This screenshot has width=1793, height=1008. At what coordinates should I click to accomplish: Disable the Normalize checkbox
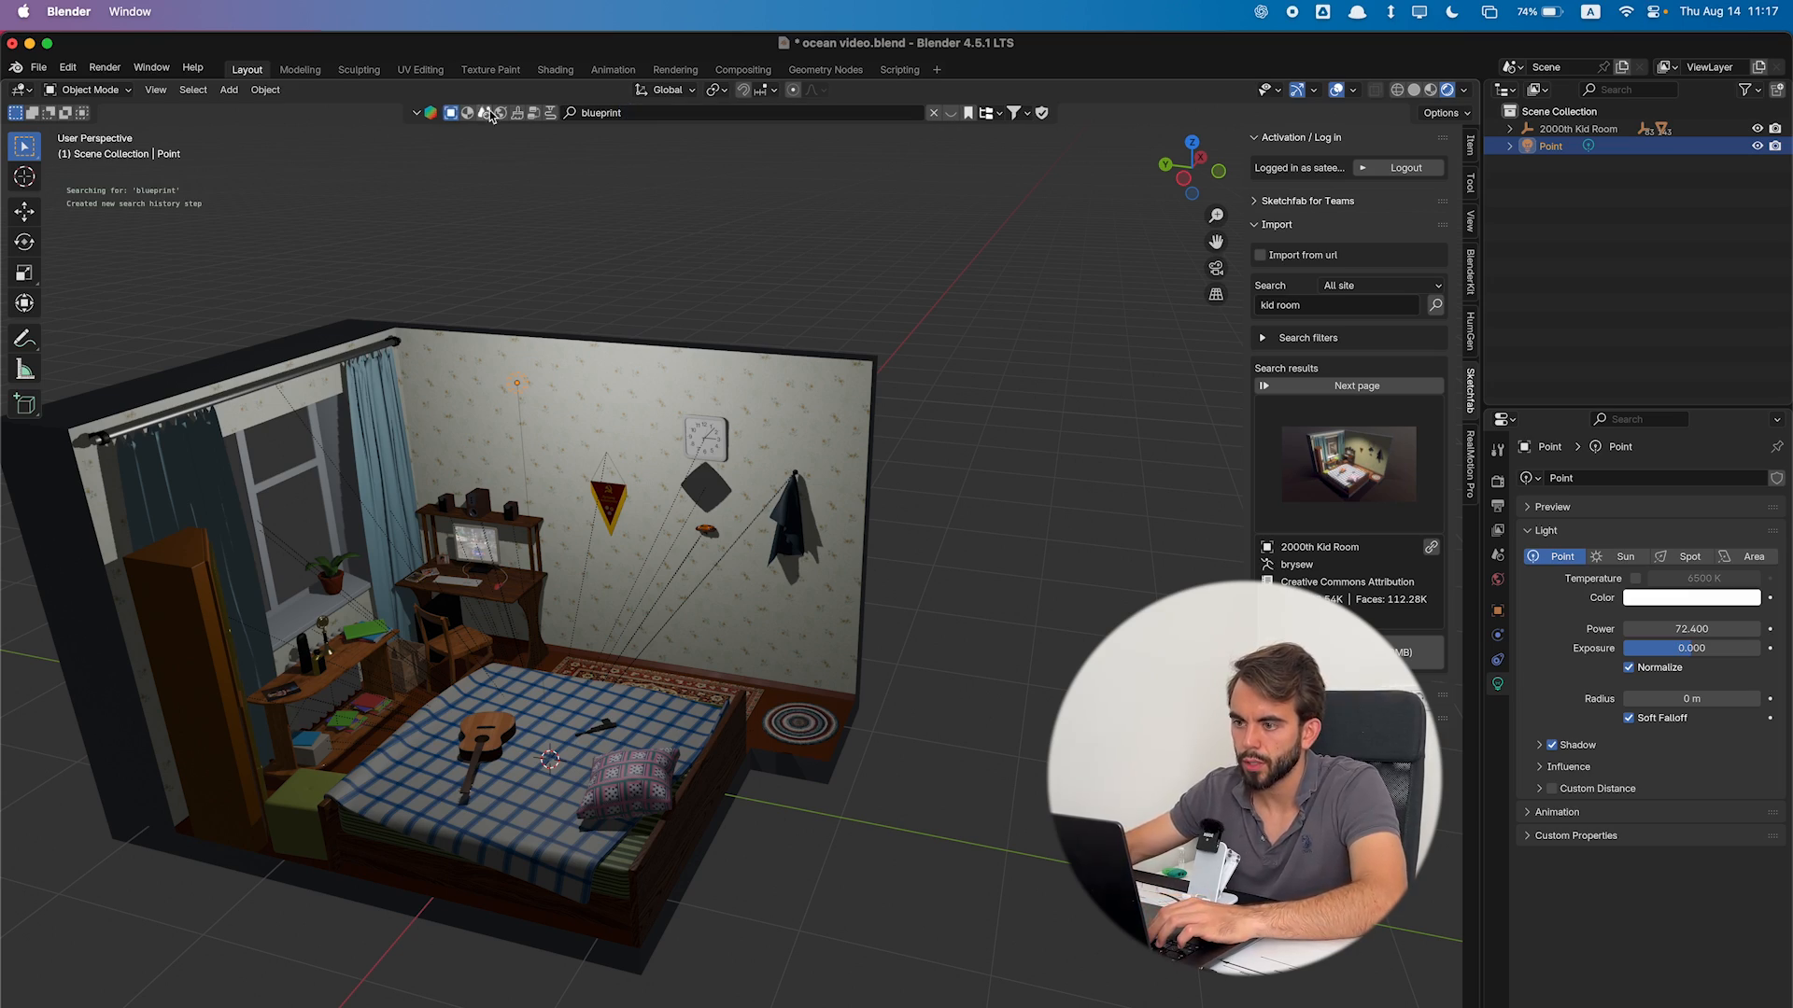tap(1629, 667)
